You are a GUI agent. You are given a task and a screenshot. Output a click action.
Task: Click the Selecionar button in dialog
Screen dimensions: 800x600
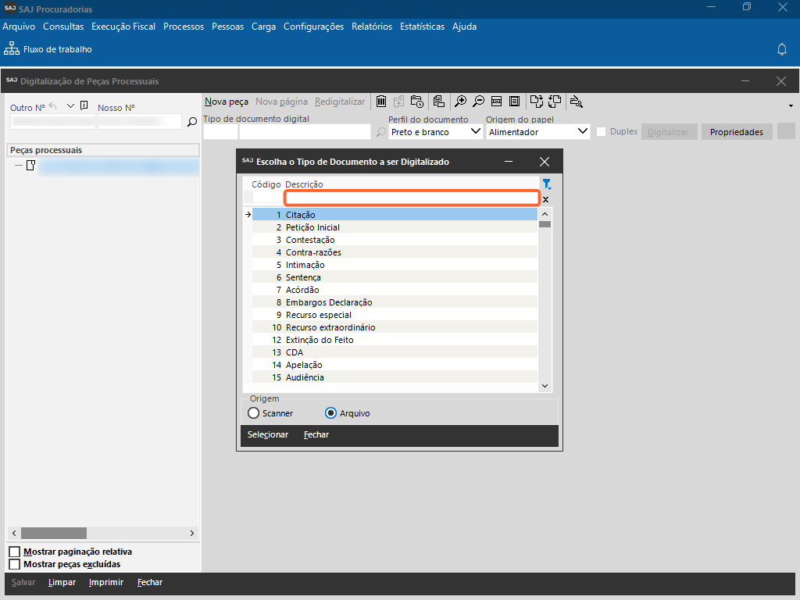268,434
